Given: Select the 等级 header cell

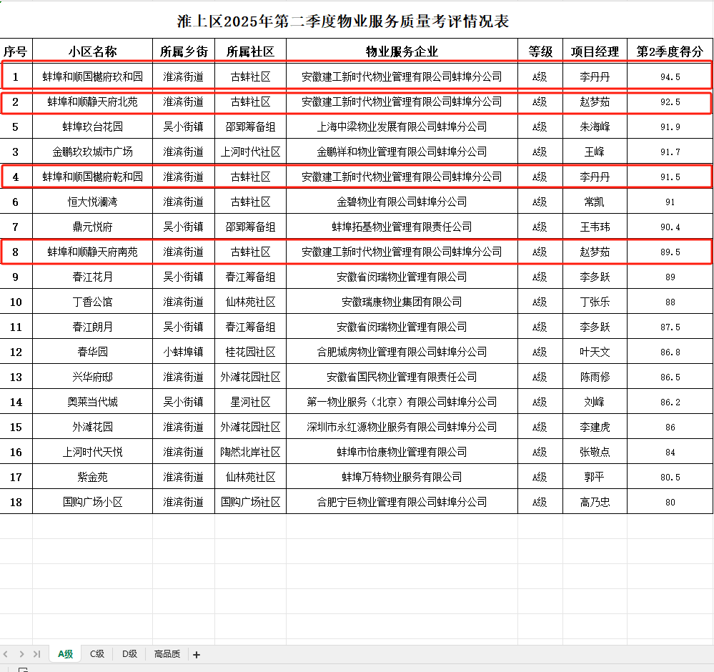Looking at the screenshot, I should (x=540, y=50).
